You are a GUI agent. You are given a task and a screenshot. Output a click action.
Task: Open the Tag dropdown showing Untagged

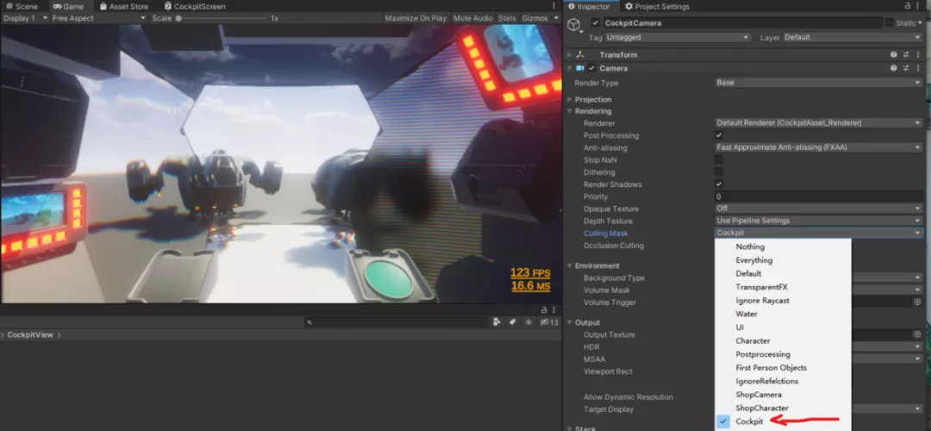coord(678,37)
